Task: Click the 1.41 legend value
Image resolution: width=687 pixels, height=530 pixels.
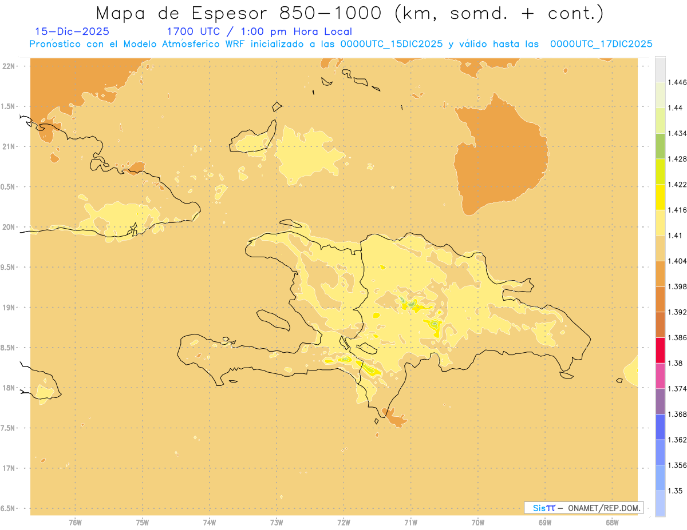Action: [676, 235]
